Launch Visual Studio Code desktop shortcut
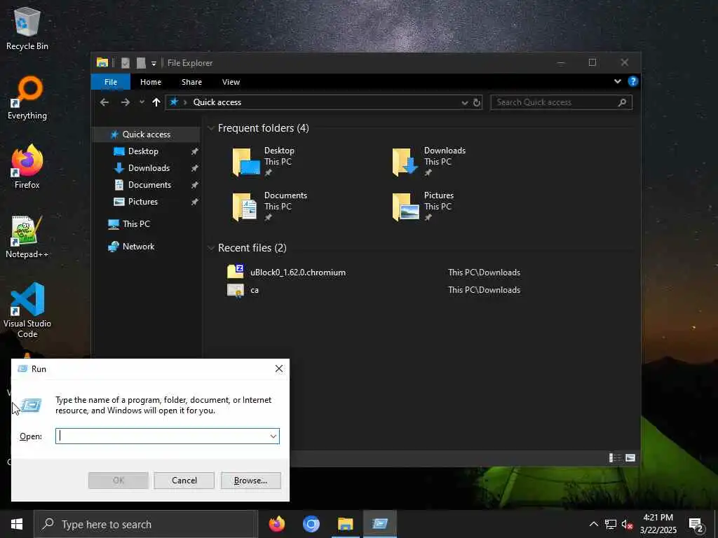Viewport: 718px width, 538px height. tap(27, 310)
